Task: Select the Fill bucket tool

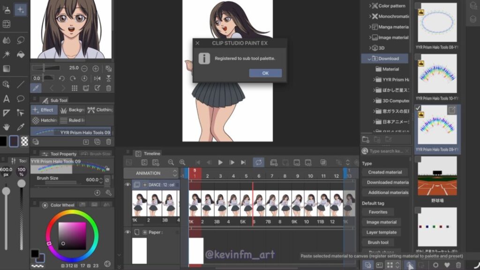Action: coord(21,54)
